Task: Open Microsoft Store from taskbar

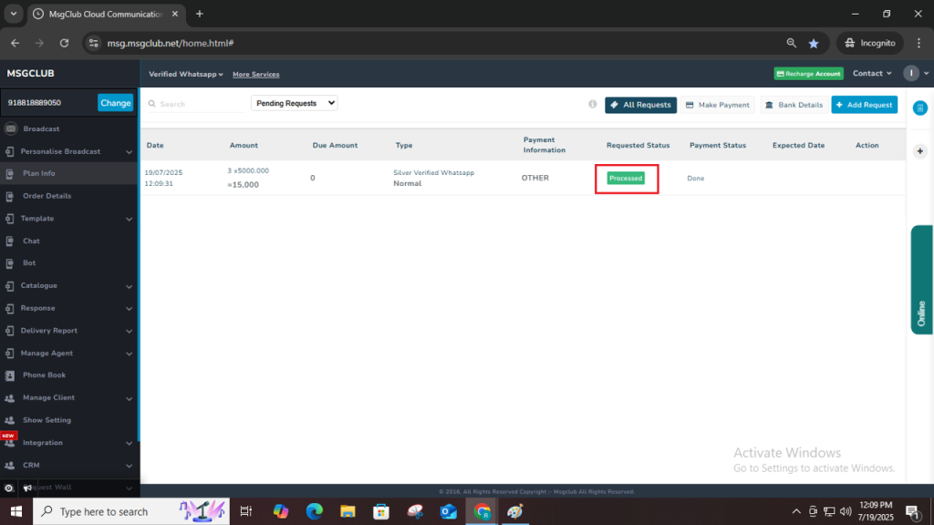Action: pos(381,511)
